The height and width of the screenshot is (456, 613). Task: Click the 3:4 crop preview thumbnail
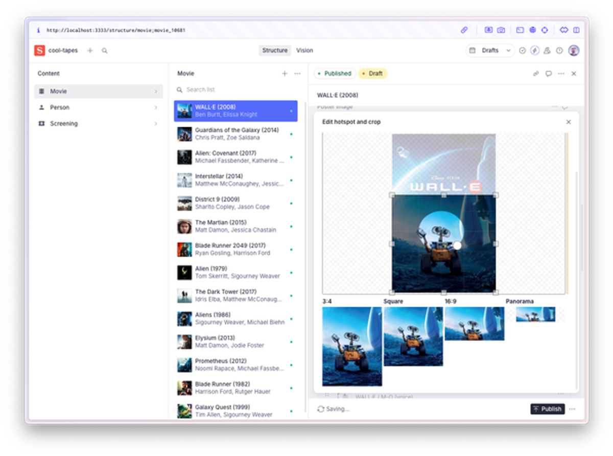(352, 346)
